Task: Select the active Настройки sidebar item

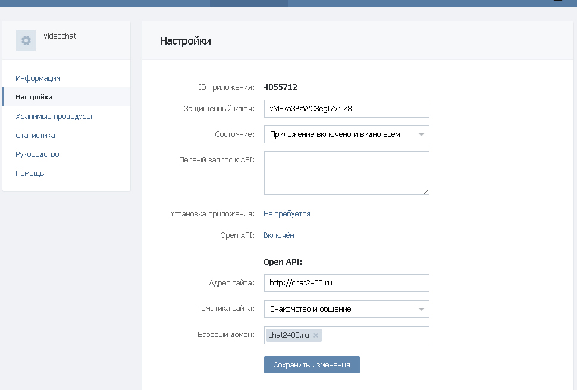Action: point(66,97)
